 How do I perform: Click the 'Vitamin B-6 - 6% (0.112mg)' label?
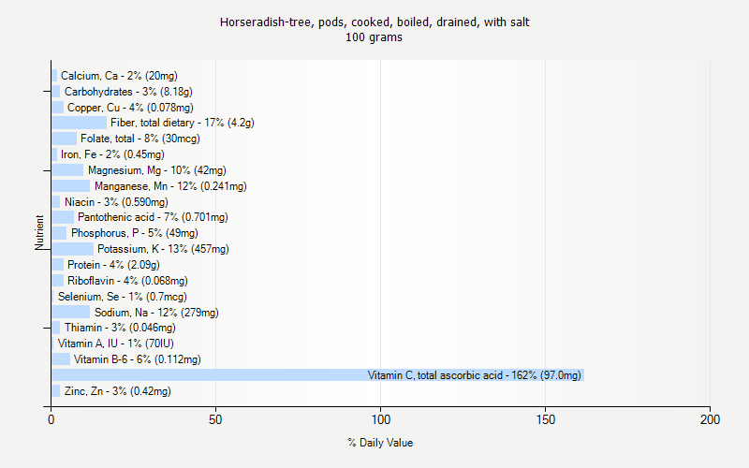(x=137, y=359)
